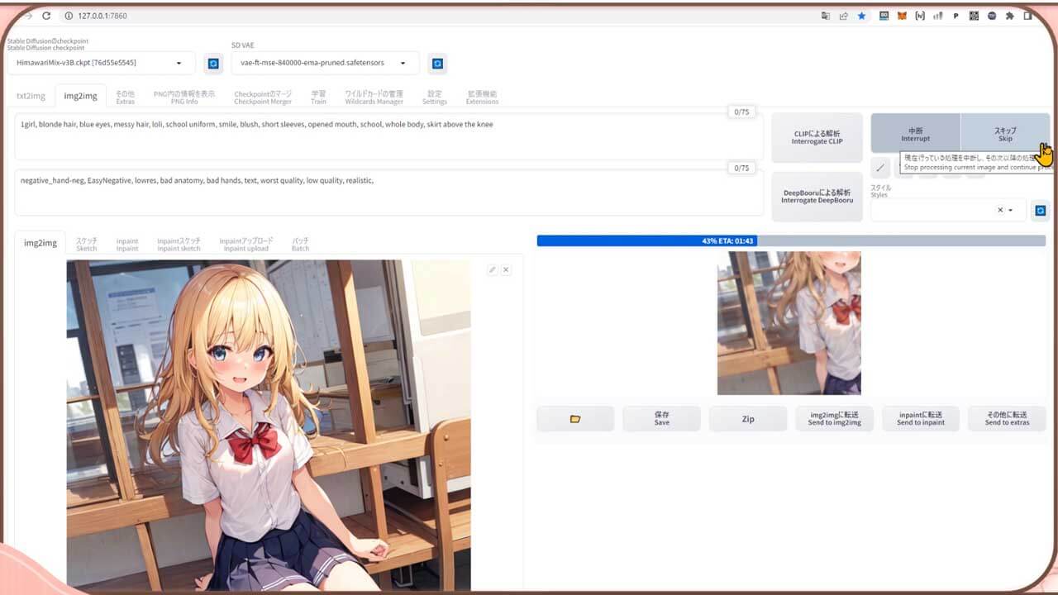1058x595 pixels.
Task: Clear selected styles with the small x
Action: (998, 209)
